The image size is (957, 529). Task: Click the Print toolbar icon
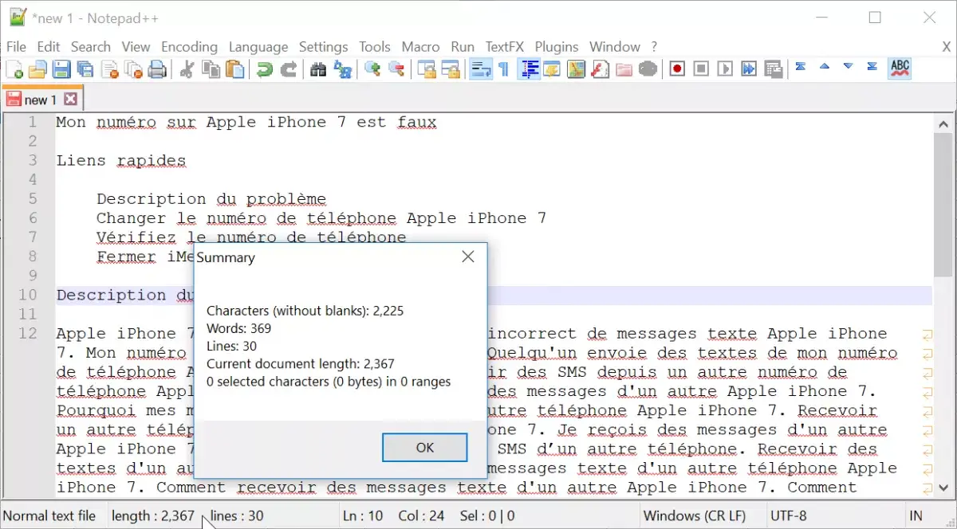point(157,69)
